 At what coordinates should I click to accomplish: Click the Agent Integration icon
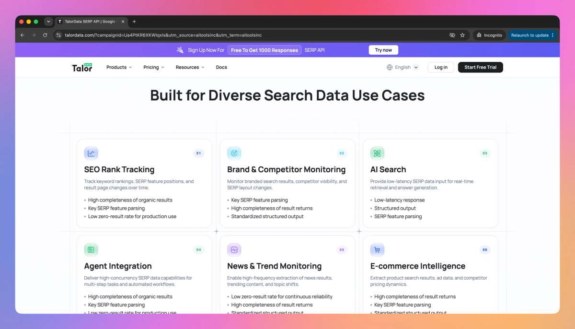[91, 250]
